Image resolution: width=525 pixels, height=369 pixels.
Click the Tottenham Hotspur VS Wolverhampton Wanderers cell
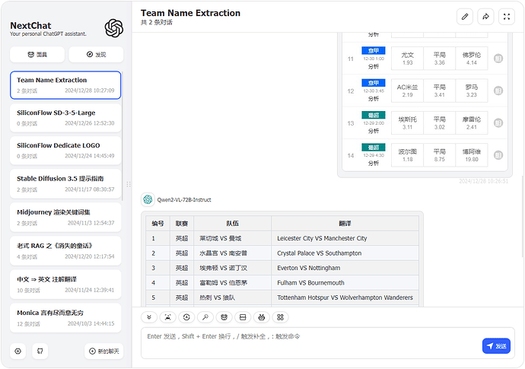(345, 297)
